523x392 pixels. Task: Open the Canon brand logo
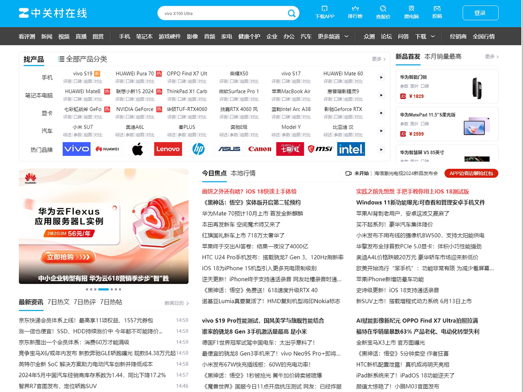point(259,149)
